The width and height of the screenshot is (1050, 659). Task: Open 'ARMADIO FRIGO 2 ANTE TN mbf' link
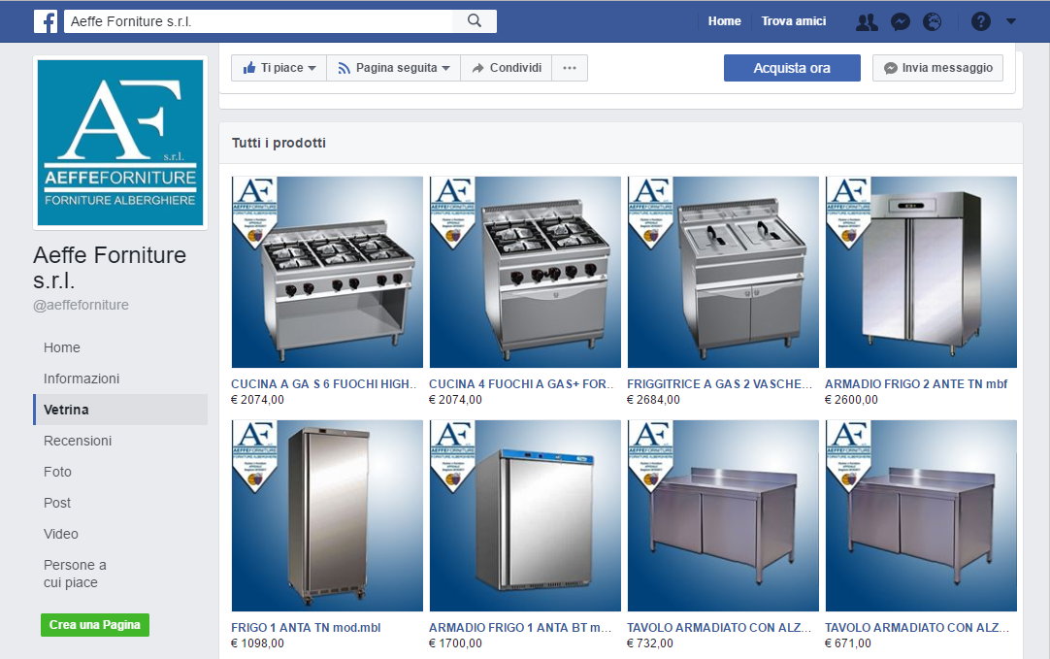click(x=916, y=383)
